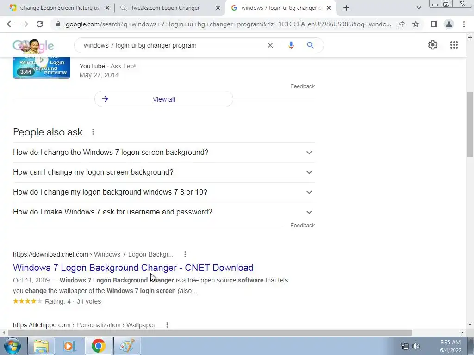Image resolution: width=474 pixels, height=355 pixels.
Task: Expand 'How do I change the Windows 7 logon screen background?'
Action: [164, 153]
